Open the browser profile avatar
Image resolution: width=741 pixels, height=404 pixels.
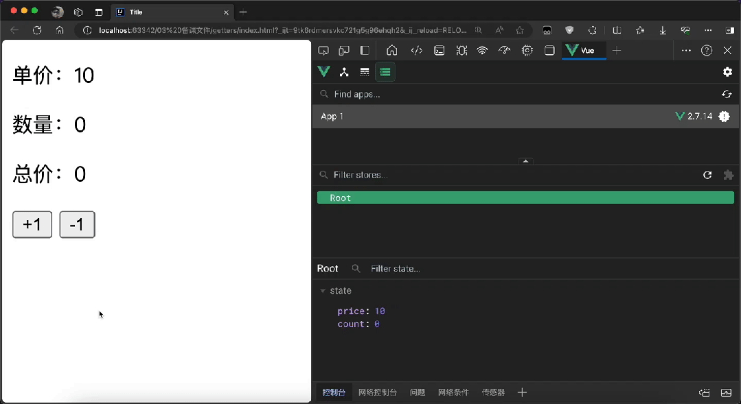pyautogui.click(x=58, y=12)
